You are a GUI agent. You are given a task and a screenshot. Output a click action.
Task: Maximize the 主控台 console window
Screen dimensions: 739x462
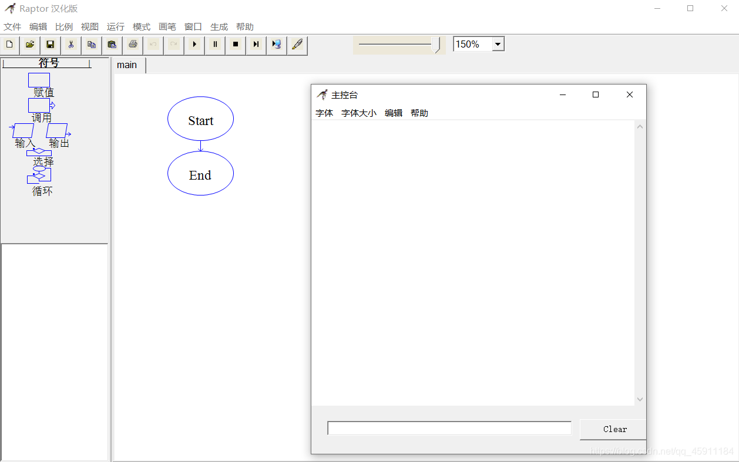(x=596, y=95)
